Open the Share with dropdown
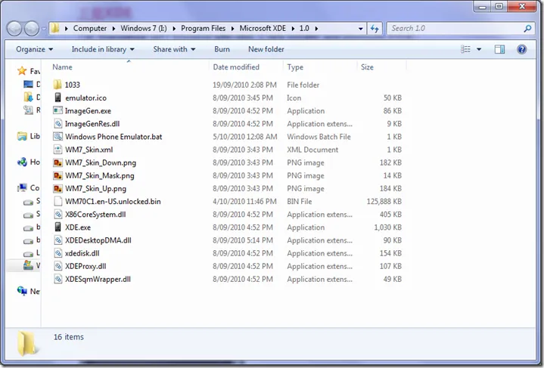This screenshot has height=368, width=544. pos(175,49)
